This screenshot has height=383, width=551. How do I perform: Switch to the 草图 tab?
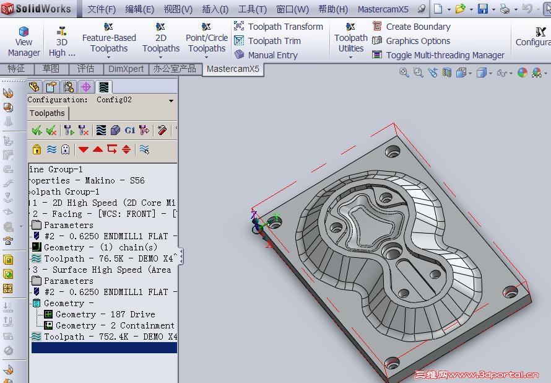click(51, 69)
